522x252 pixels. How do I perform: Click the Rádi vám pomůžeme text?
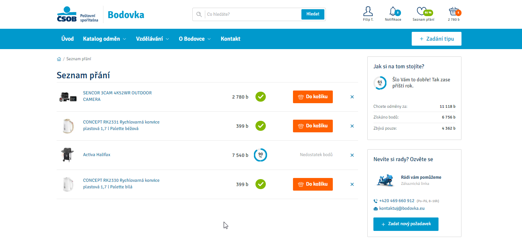(421, 178)
